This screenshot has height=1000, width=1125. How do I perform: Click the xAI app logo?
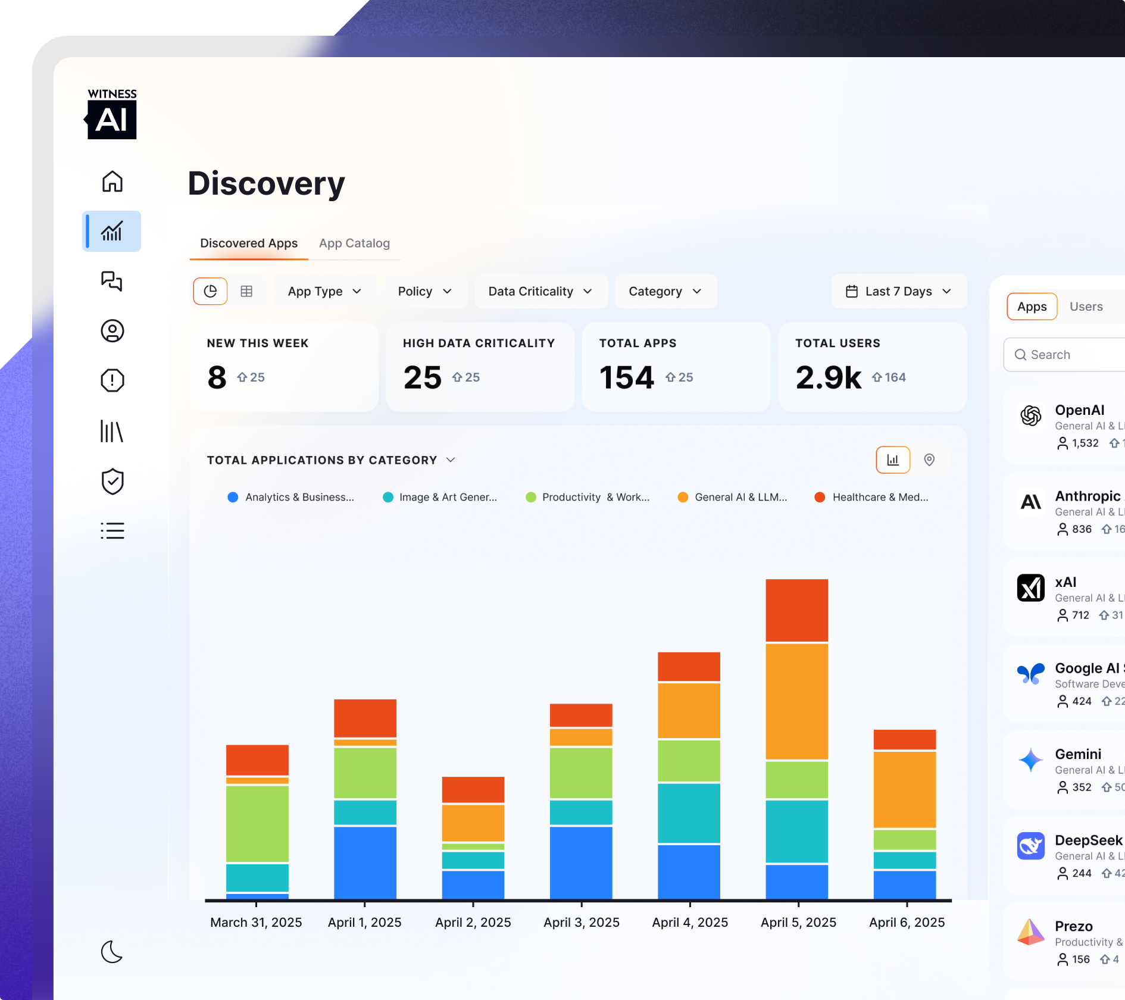click(1030, 588)
